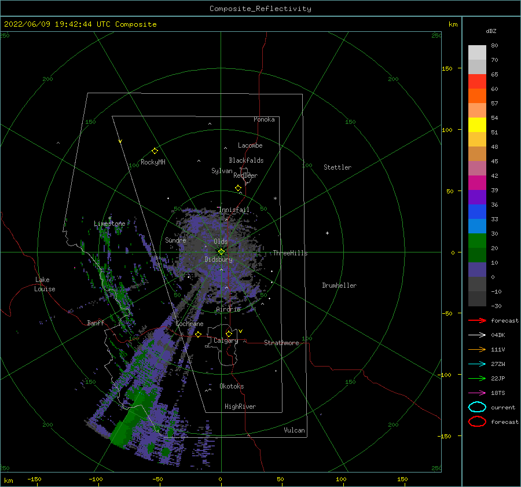Pick the purple 36-39 dBZ color swatch
The width and height of the screenshot is (521, 487).
click(477, 197)
